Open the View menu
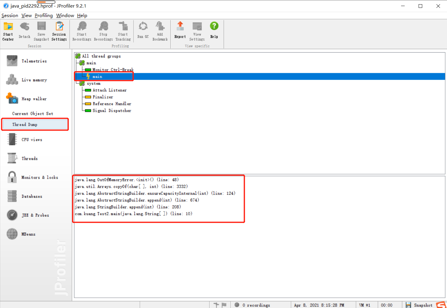Image resolution: width=447 pixels, height=308 pixels. (x=27, y=15)
